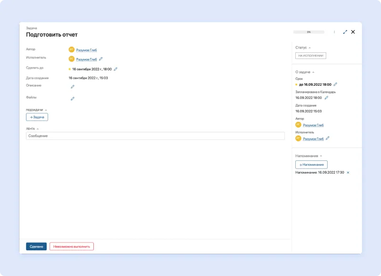Click the Сообщение message input field
Screen dimensions: 381x276
(x=155, y=136)
